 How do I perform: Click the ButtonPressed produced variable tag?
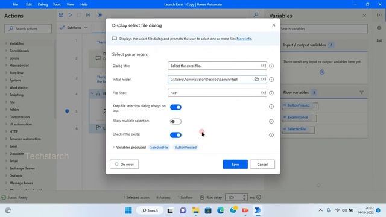[x=186, y=147]
